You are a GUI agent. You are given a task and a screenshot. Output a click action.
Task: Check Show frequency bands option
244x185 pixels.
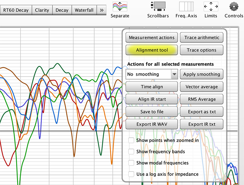131,151
